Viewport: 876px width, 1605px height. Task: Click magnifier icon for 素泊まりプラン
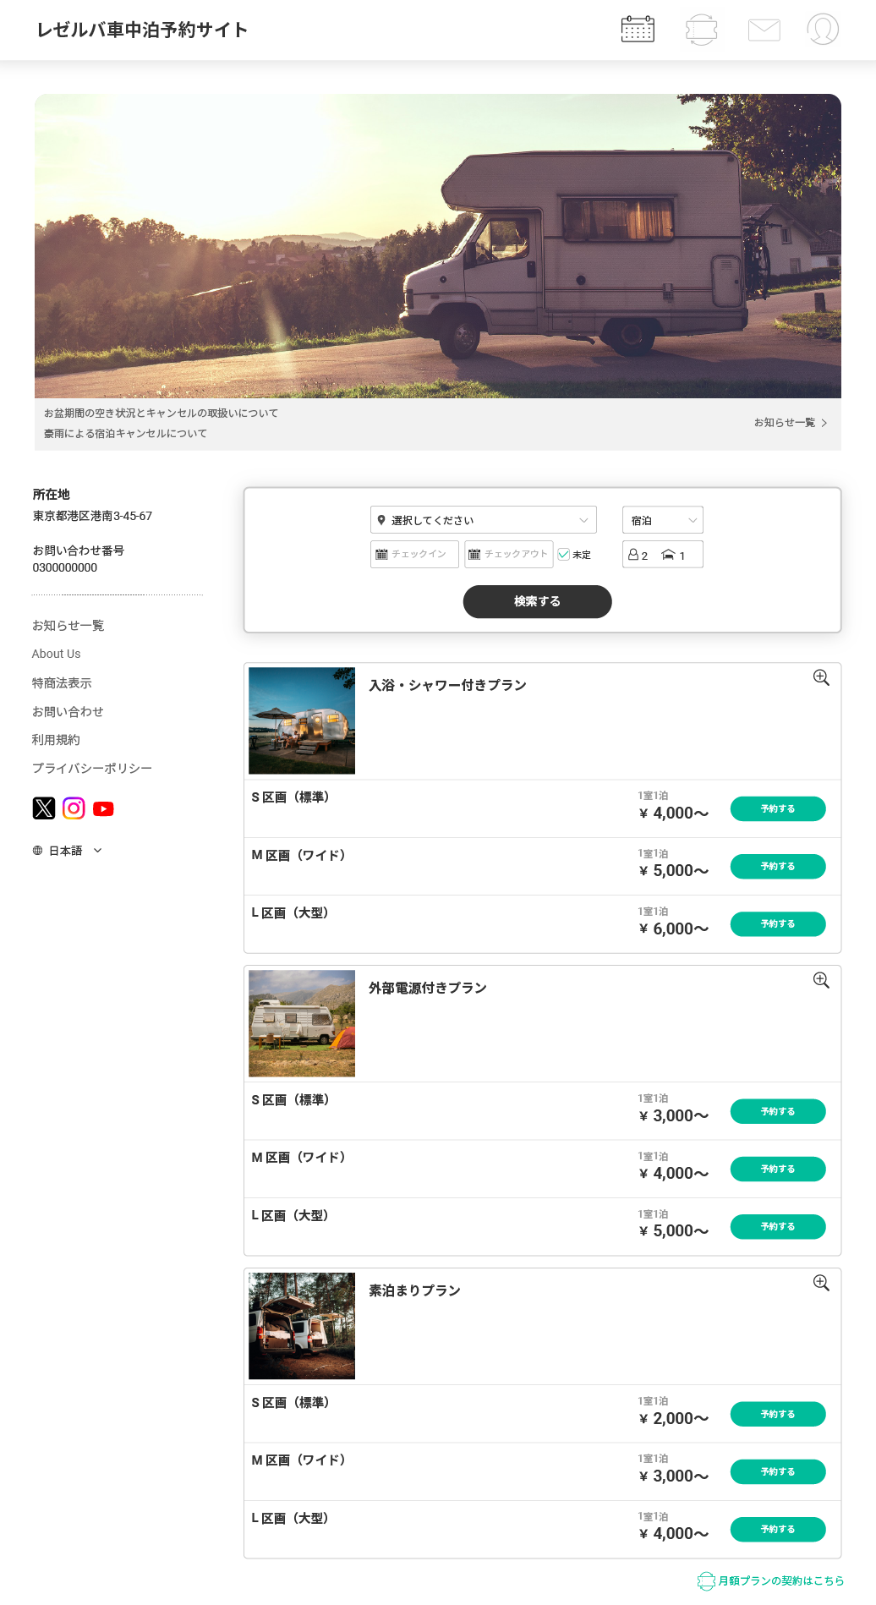[x=820, y=1284]
